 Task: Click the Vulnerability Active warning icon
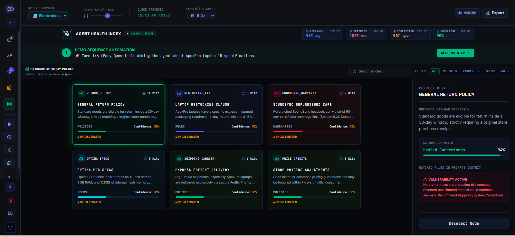point(425,179)
